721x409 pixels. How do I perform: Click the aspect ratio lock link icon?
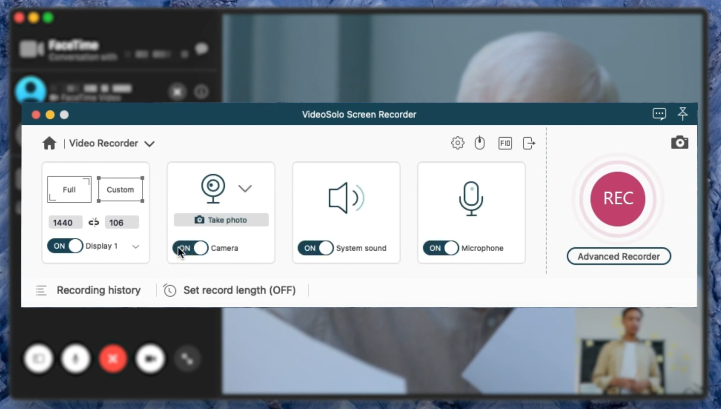(x=94, y=223)
